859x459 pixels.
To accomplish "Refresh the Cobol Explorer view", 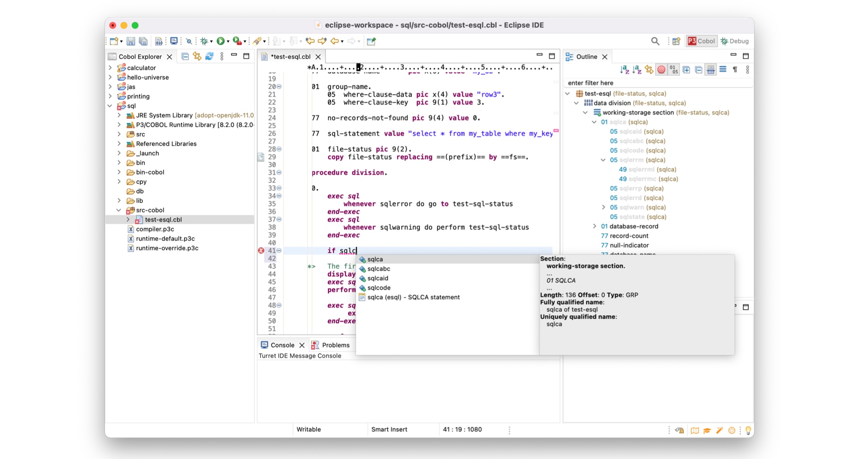I will (x=209, y=56).
